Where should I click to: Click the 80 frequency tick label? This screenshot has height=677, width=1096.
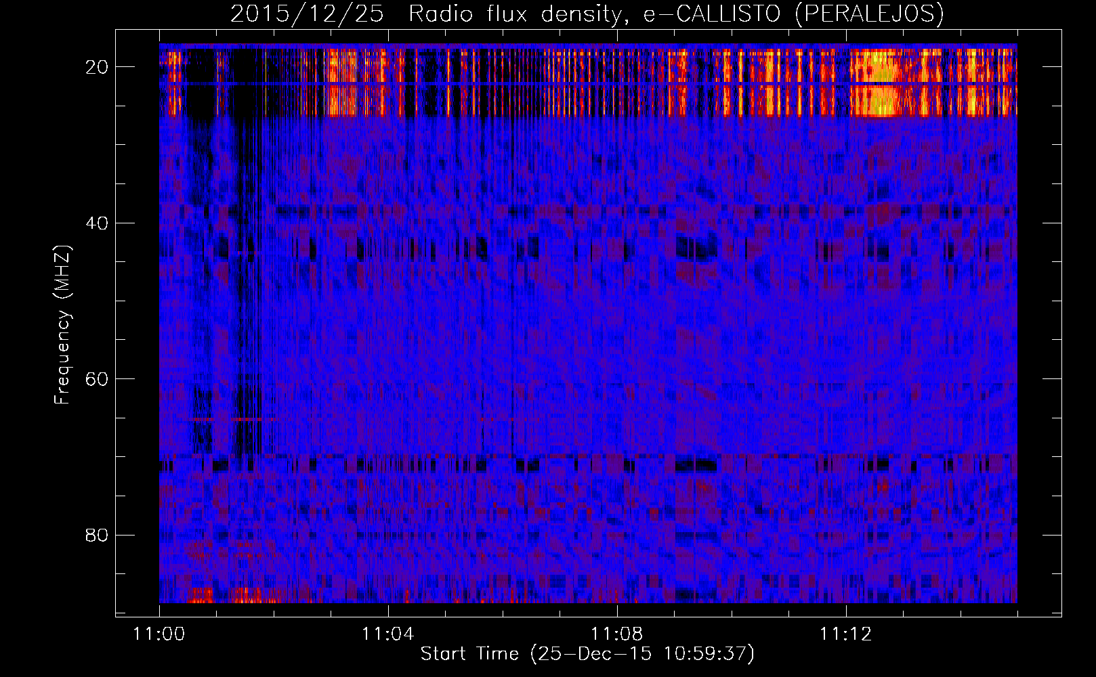pyautogui.click(x=98, y=535)
